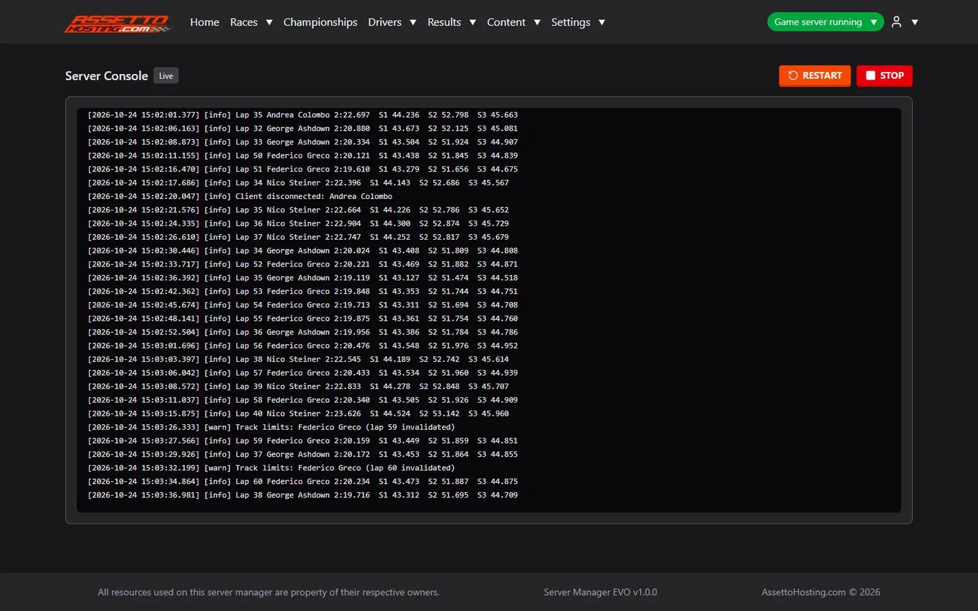Open the Results menu
Screen dimensions: 978x611
click(x=444, y=22)
